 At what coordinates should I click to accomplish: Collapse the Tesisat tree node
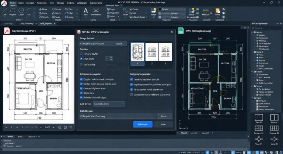pyautogui.click(x=252, y=86)
